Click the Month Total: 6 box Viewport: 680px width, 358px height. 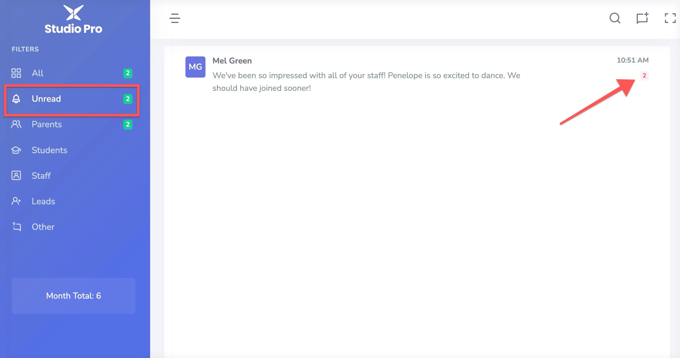(74, 296)
